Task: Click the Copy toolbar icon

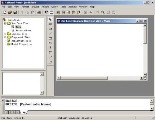Action: 27,12
